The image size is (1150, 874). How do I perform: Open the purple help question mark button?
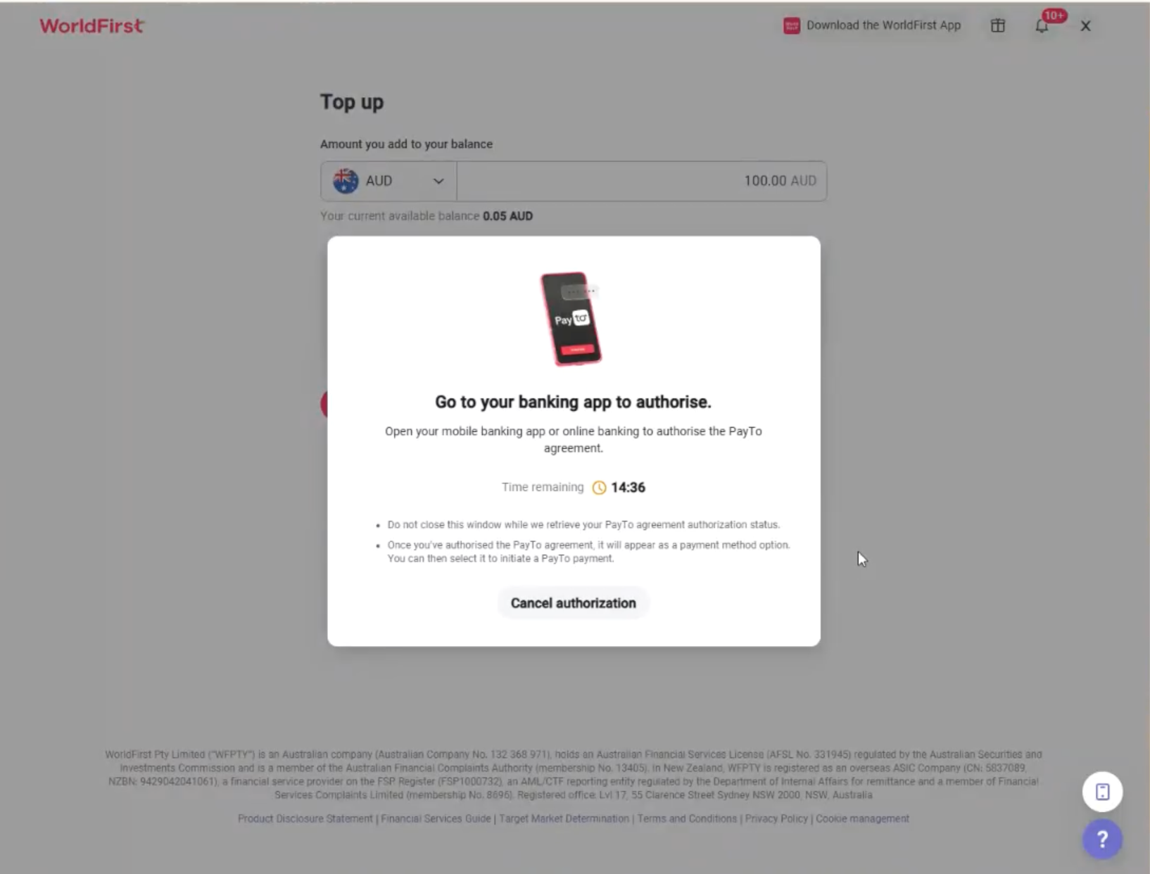[1102, 839]
